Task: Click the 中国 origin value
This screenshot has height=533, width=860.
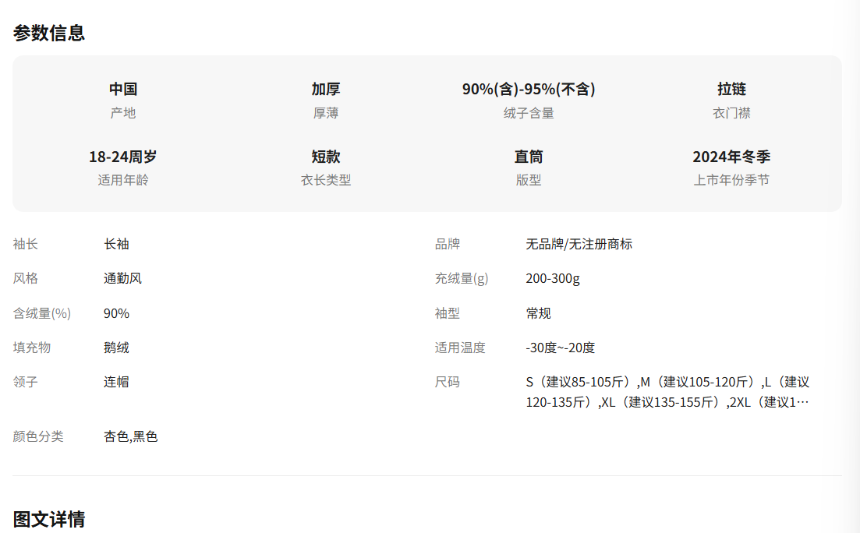Action: 123,89
